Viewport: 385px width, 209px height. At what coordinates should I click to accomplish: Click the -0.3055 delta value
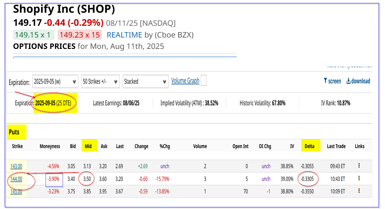pos(307,166)
